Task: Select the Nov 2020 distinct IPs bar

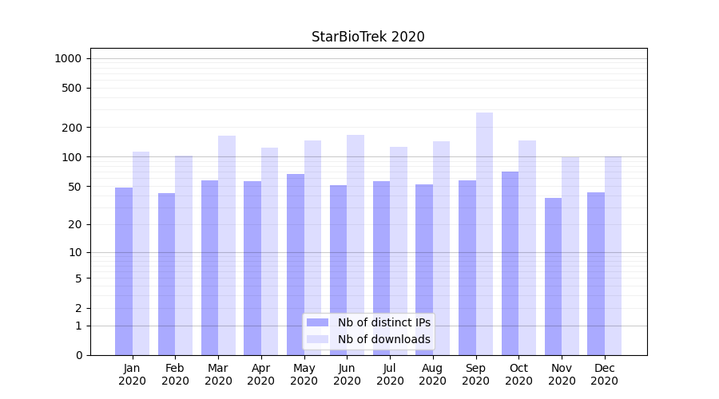Action: point(553,276)
